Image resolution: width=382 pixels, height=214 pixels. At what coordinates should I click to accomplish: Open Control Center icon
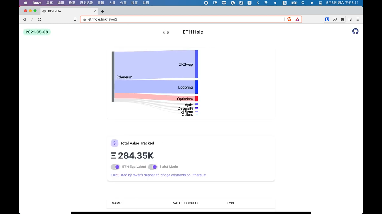(321, 3)
